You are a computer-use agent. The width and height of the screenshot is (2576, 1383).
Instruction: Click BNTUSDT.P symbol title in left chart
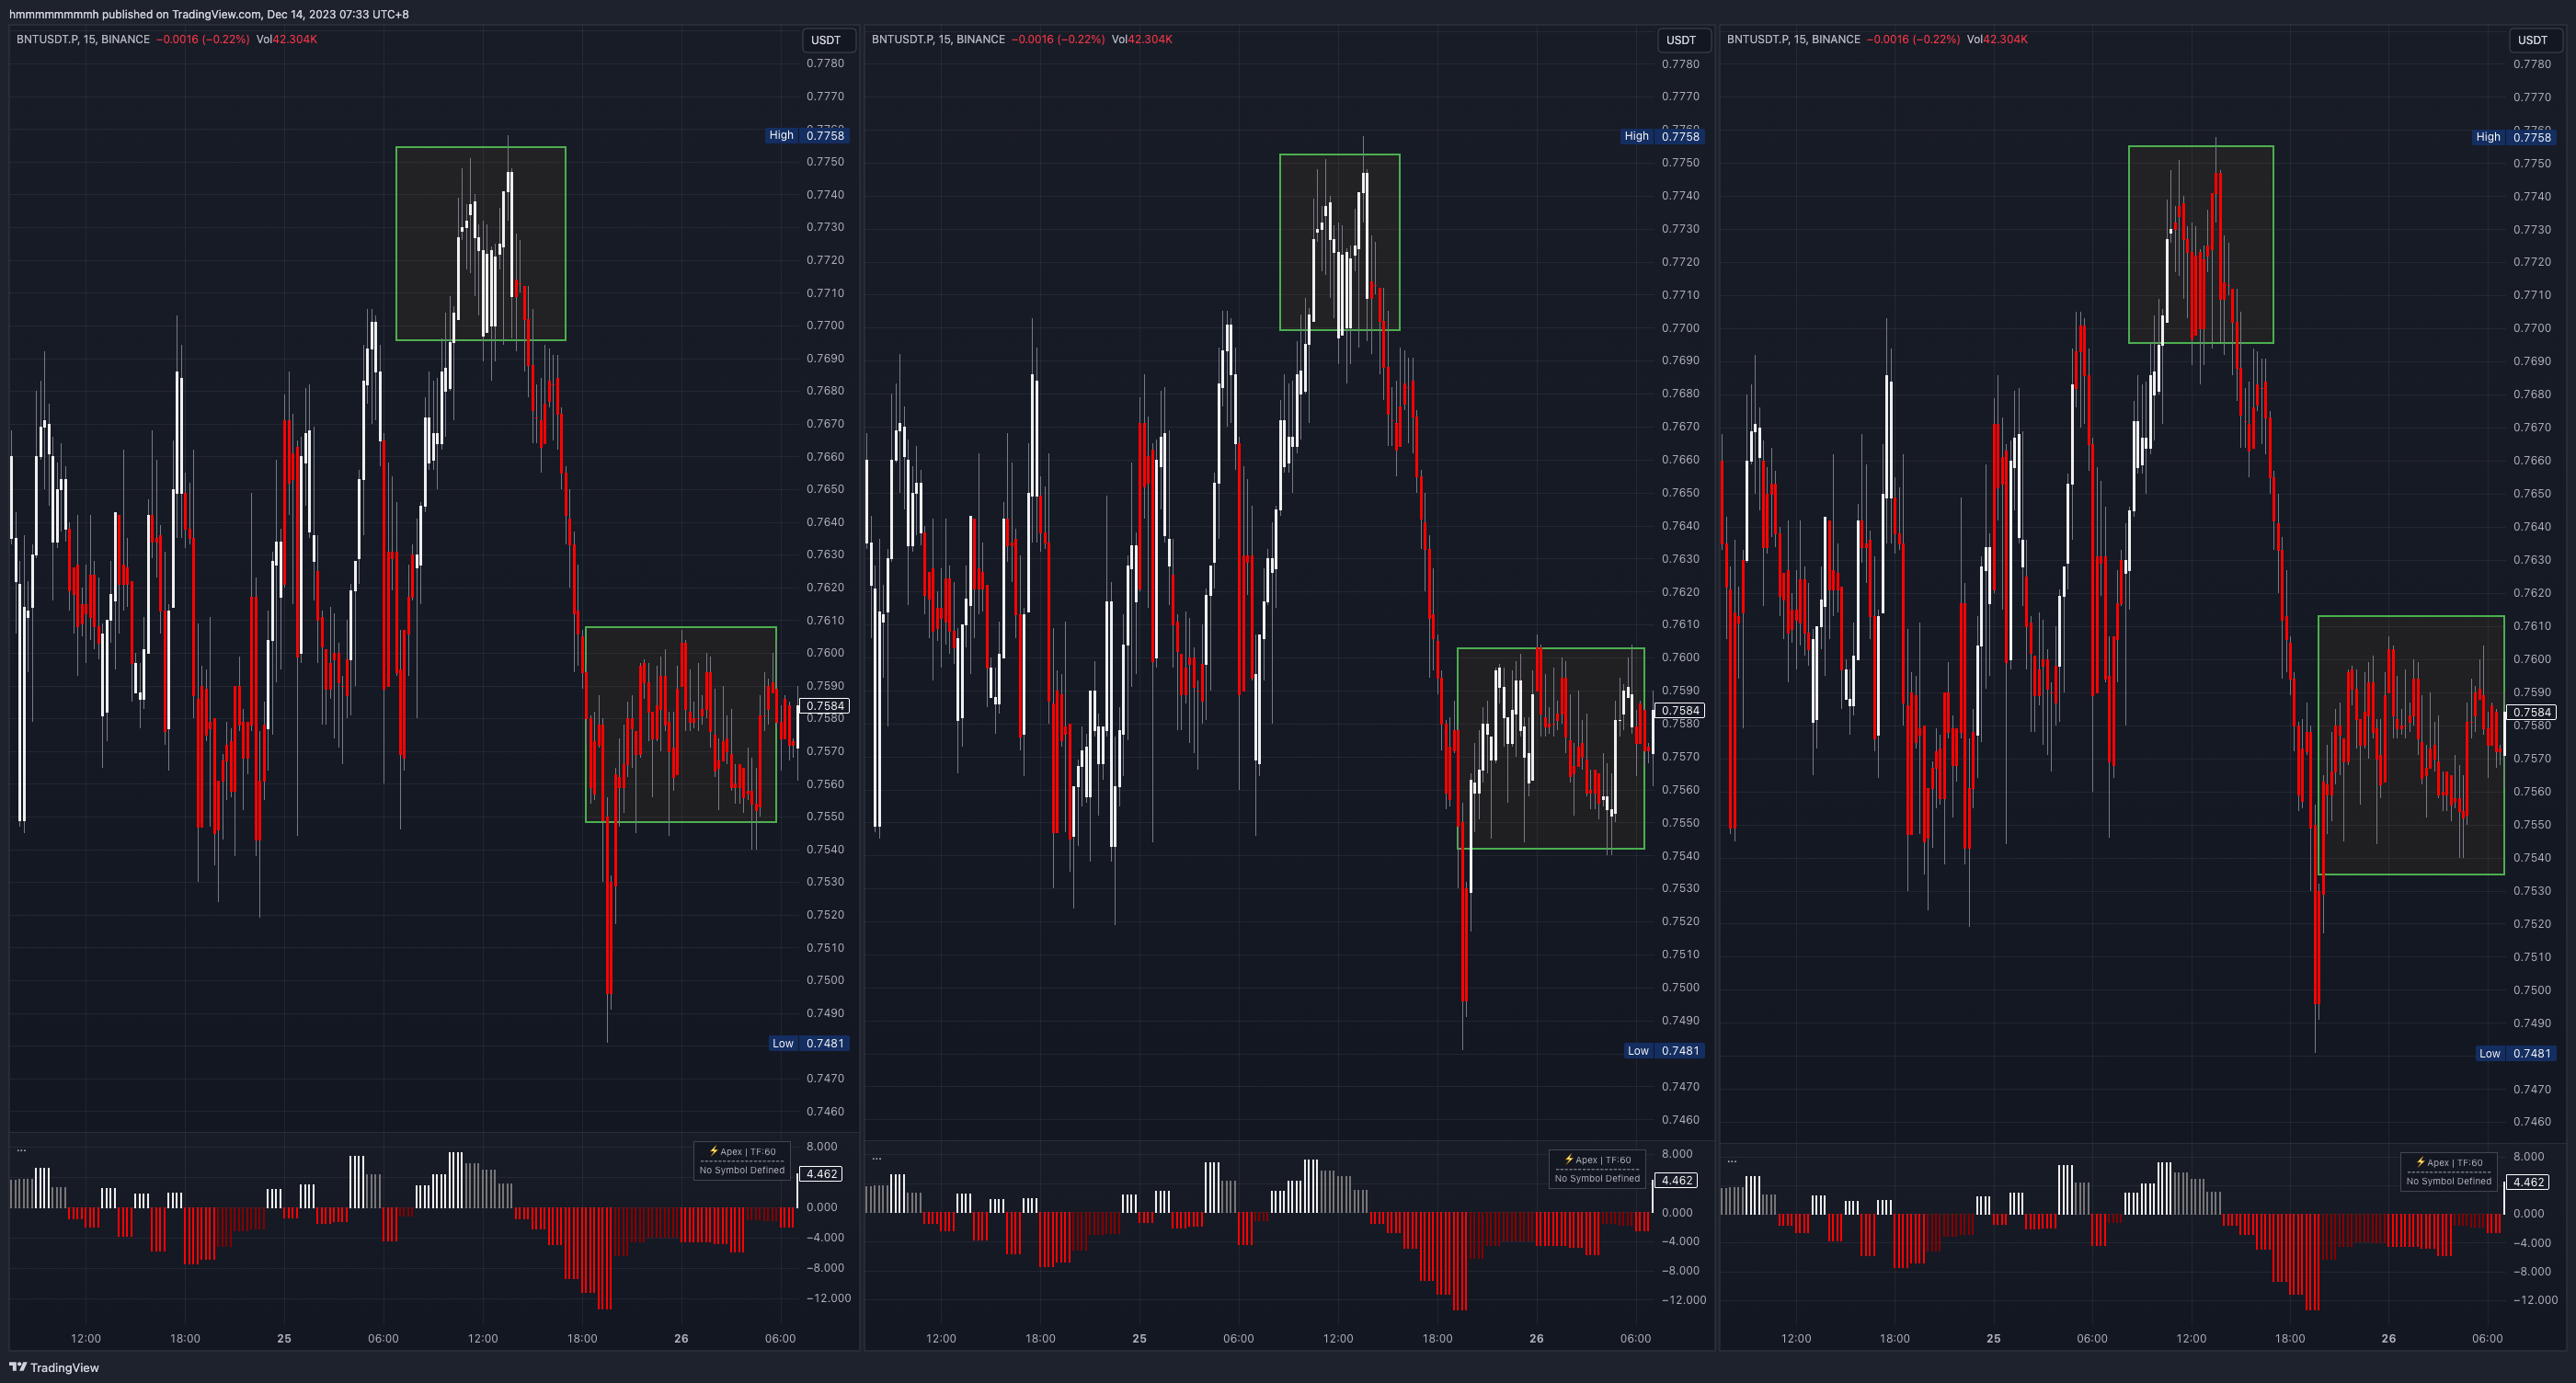[48, 39]
